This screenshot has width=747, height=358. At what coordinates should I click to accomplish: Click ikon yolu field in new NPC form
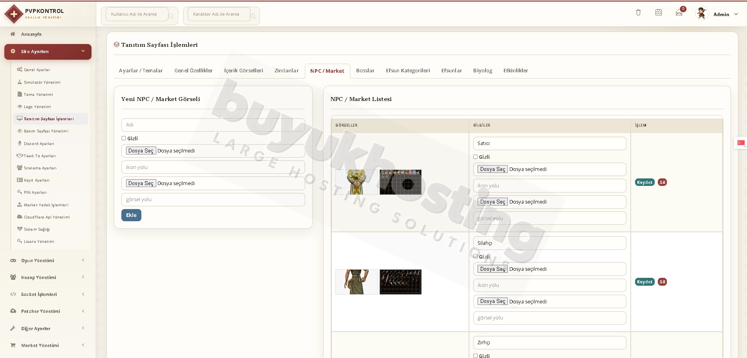[213, 167]
